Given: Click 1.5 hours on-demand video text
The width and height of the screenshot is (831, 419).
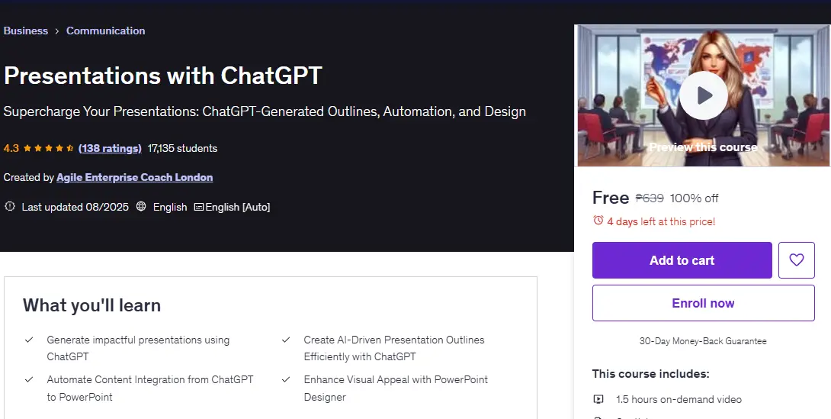Looking at the screenshot, I should [x=679, y=399].
